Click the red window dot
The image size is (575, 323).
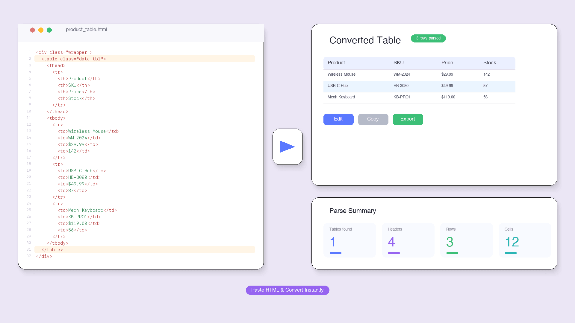tap(32, 30)
